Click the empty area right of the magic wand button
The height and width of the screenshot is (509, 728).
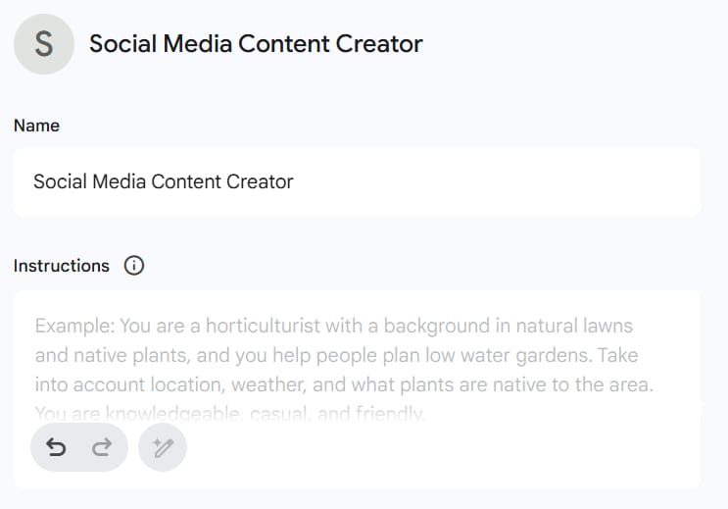coord(441,449)
